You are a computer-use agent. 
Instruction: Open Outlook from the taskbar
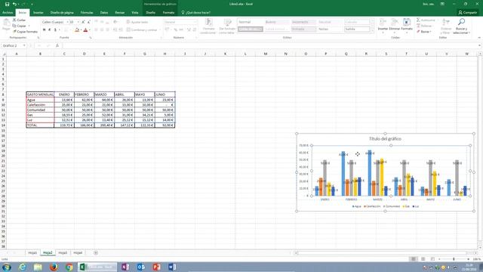pyautogui.click(x=141, y=267)
